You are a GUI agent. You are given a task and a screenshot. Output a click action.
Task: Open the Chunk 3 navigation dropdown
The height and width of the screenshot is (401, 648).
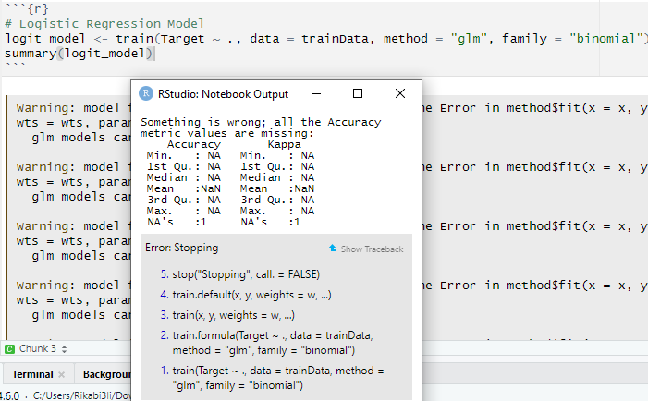43,349
